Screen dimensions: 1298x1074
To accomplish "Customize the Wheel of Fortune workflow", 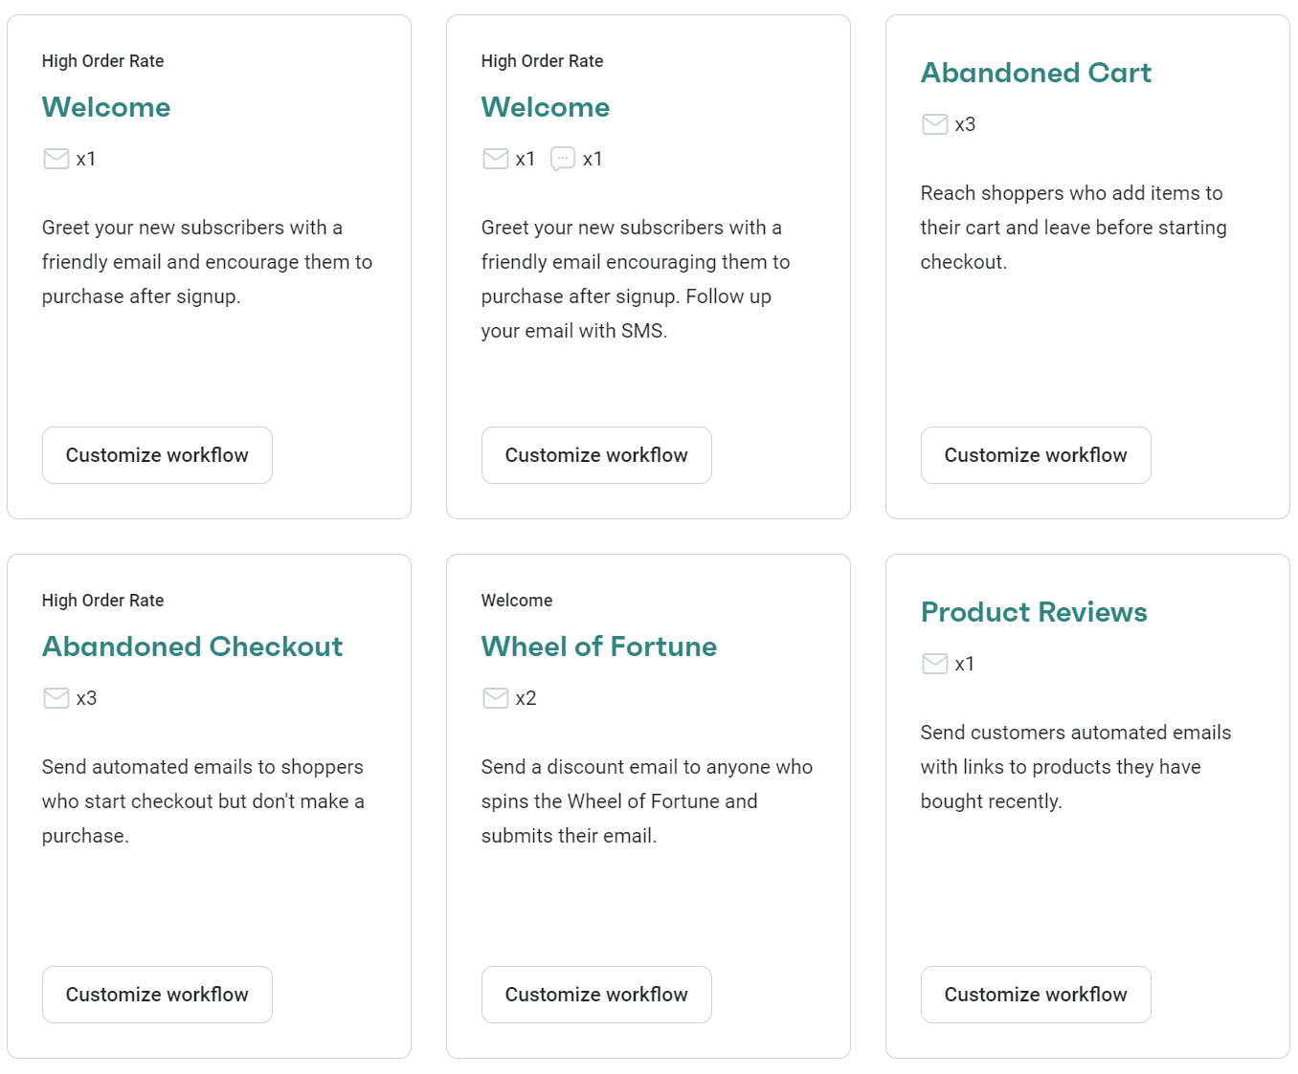I will [595, 995].
